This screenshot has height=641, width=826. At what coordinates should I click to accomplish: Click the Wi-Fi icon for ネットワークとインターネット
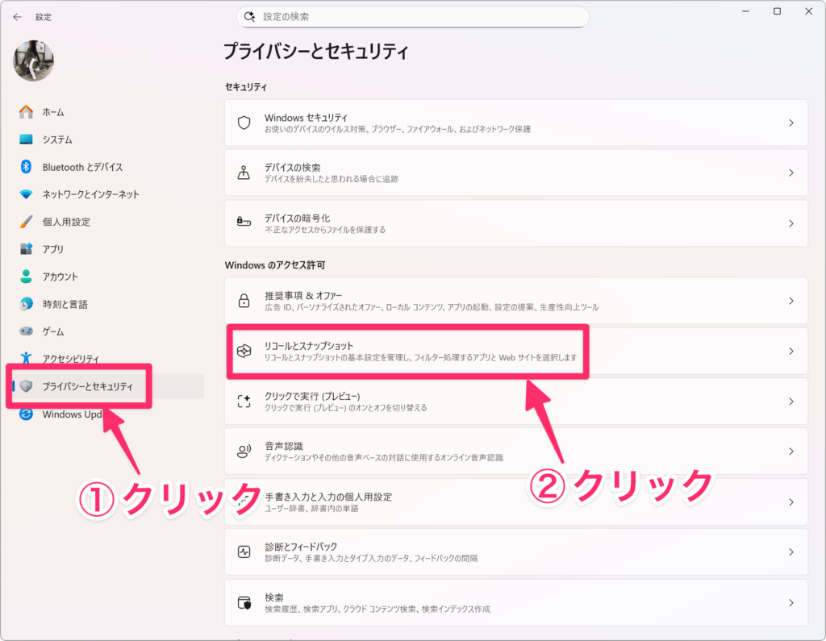[x=26, y=194]
